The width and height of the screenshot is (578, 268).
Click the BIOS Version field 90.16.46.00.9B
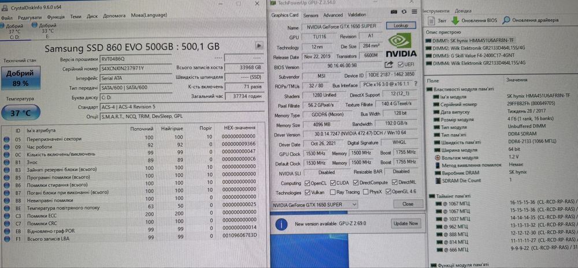[x=342, y=66]
